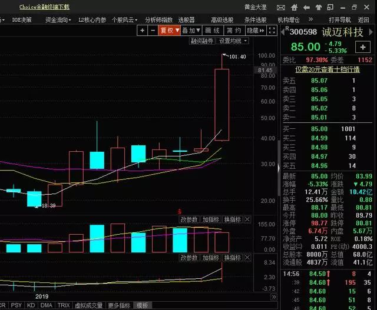Go to previous stock with left arrow

[283, 32]
